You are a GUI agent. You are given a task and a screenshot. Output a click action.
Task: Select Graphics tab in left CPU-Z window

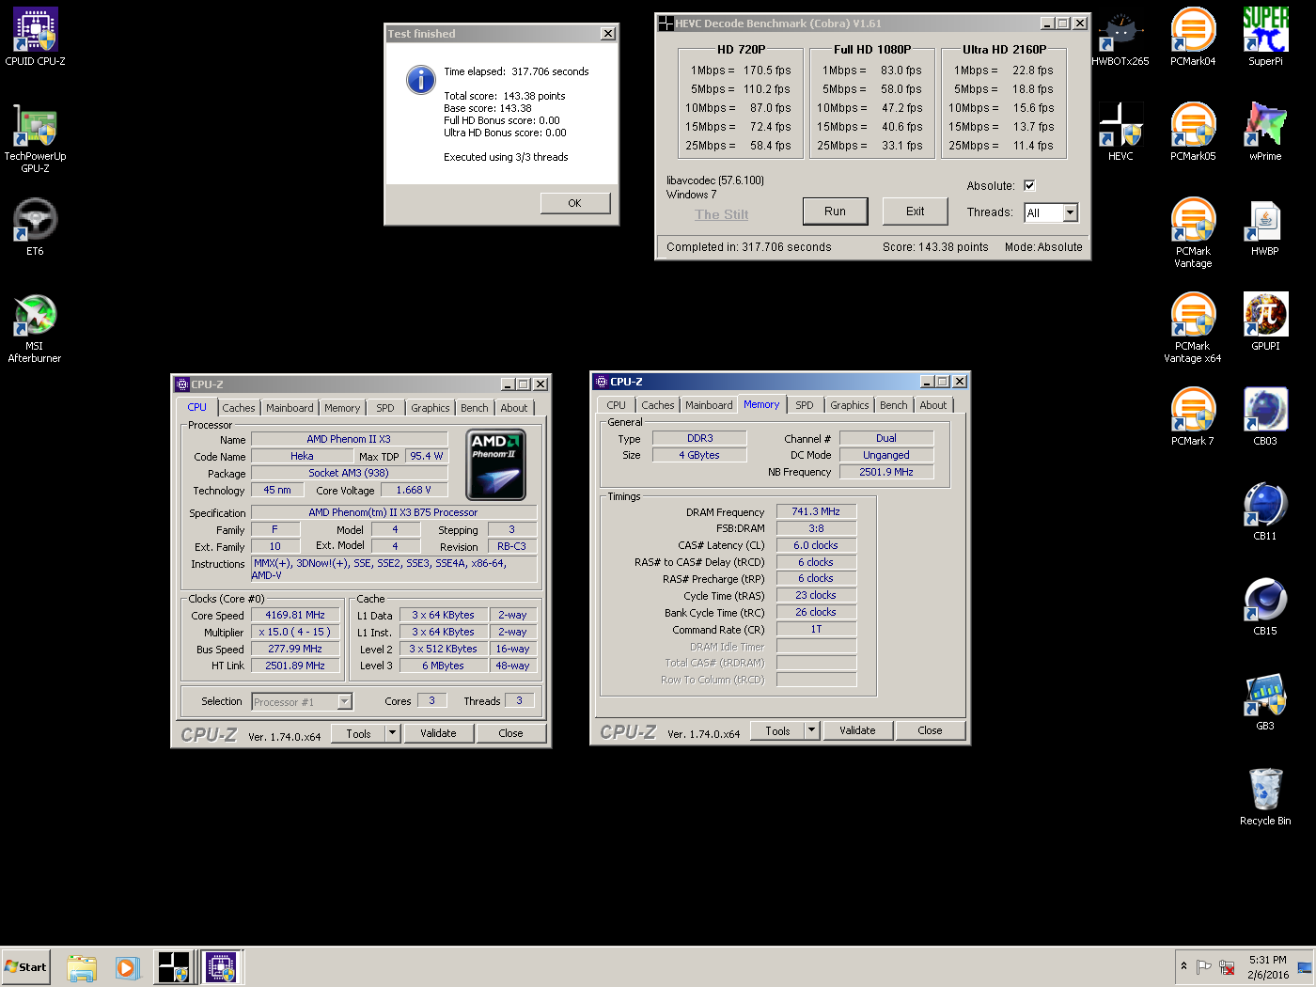click(431, 408)
